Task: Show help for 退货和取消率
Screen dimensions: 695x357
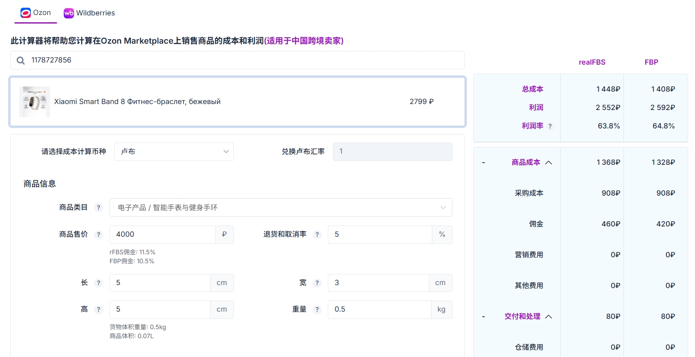Action: pos(317,235)
